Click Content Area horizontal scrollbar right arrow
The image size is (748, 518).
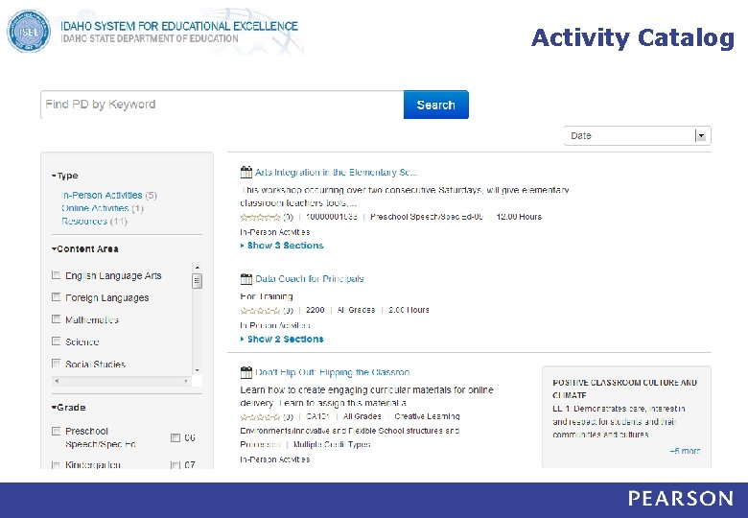pos(186,381)
